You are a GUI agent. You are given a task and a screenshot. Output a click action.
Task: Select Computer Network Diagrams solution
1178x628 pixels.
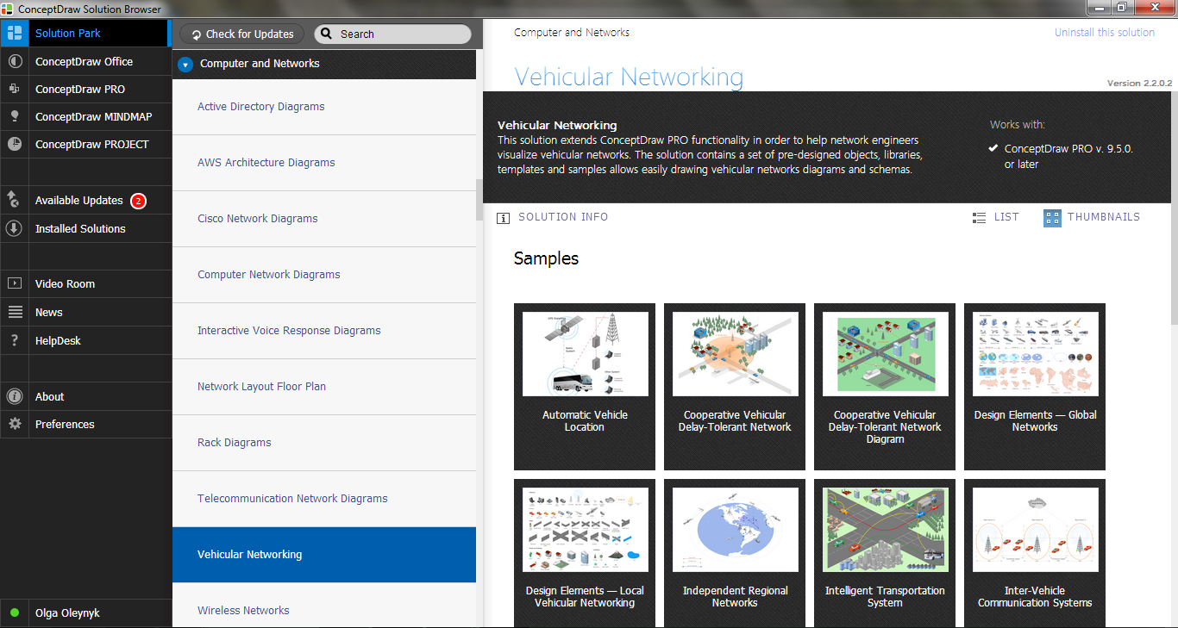tap(324, 275)
